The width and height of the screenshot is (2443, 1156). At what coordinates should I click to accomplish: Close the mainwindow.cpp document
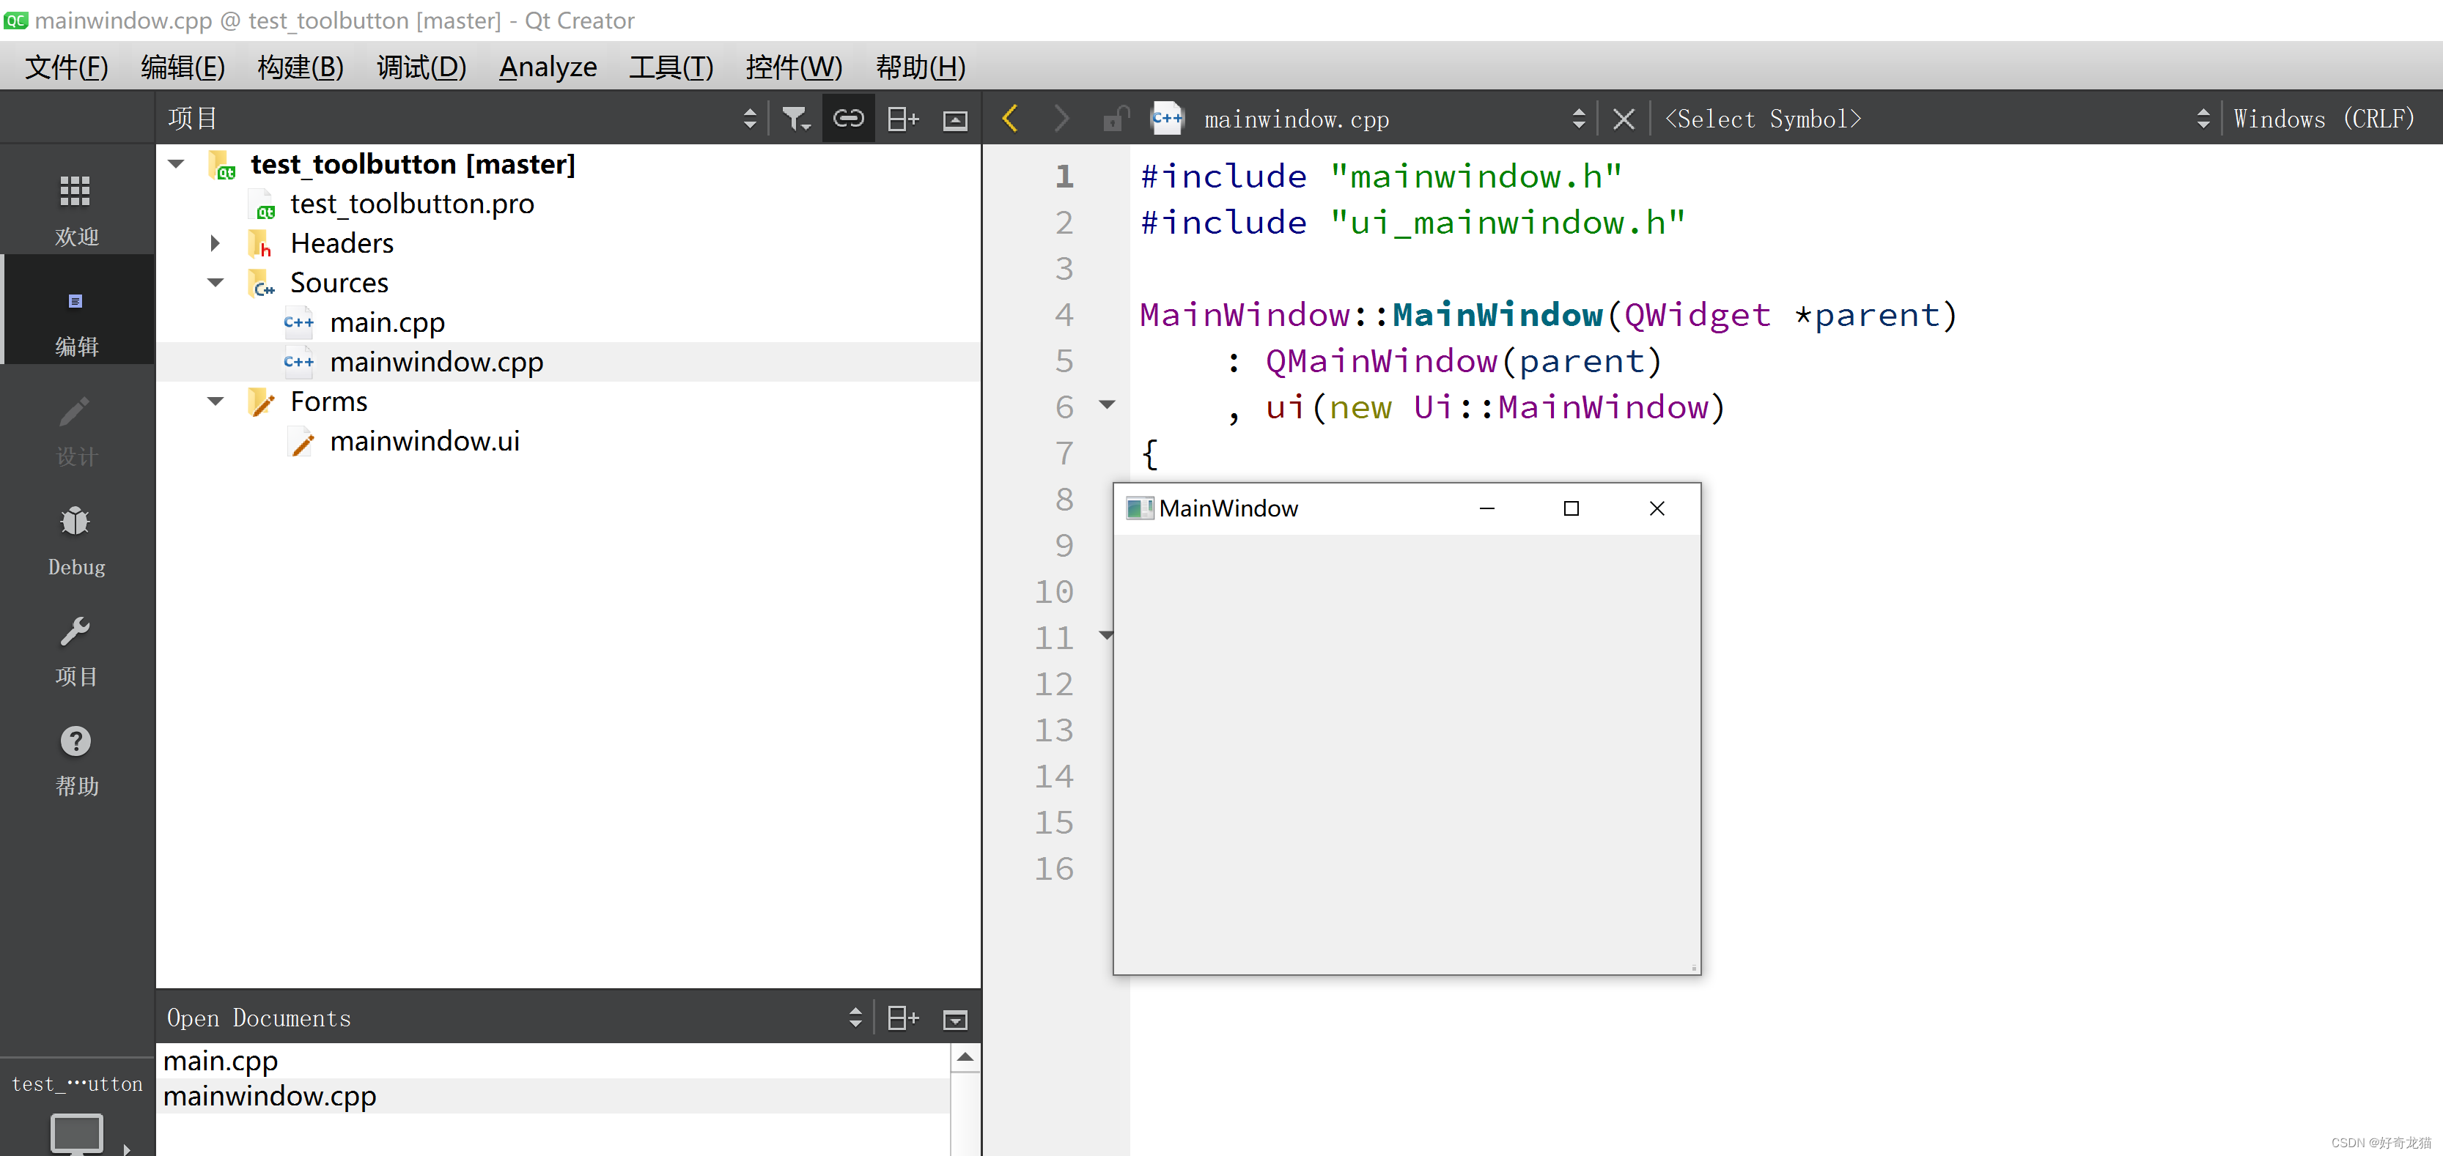click(1624, 119)
